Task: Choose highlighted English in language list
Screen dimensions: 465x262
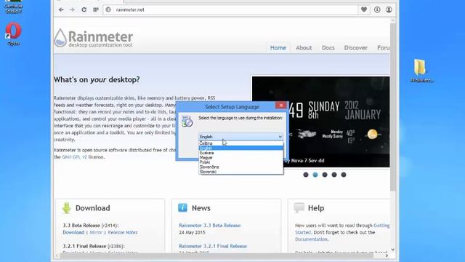Action: pos(240,148)
